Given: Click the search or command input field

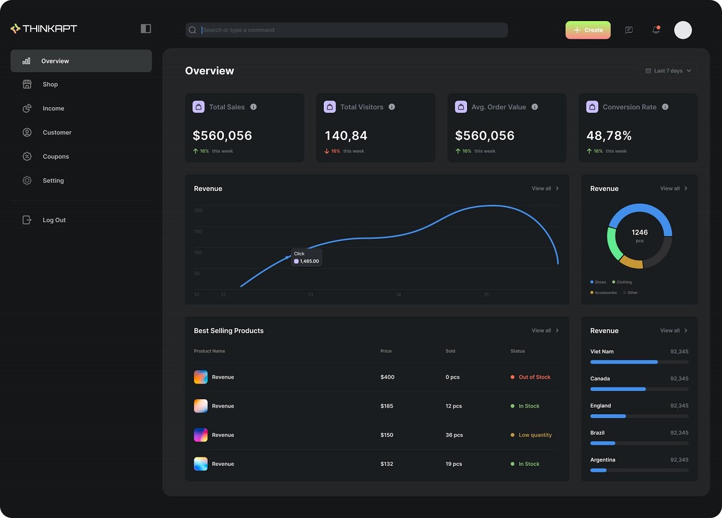Looking at the screenshot, I should (347, 30).
